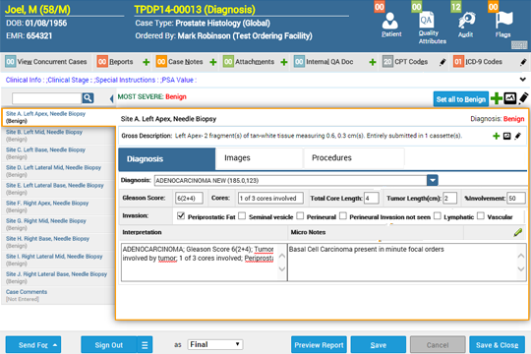
Task: Expand the Clinical Info chevron
Action: click(x=523, y=80)
